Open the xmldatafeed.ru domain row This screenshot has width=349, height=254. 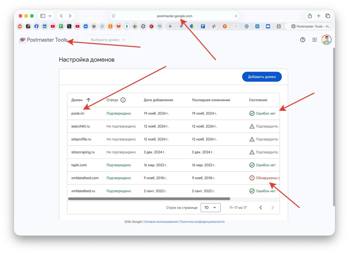[x=173, y=191]
